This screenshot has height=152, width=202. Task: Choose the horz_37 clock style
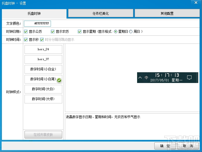pos(43,59)
